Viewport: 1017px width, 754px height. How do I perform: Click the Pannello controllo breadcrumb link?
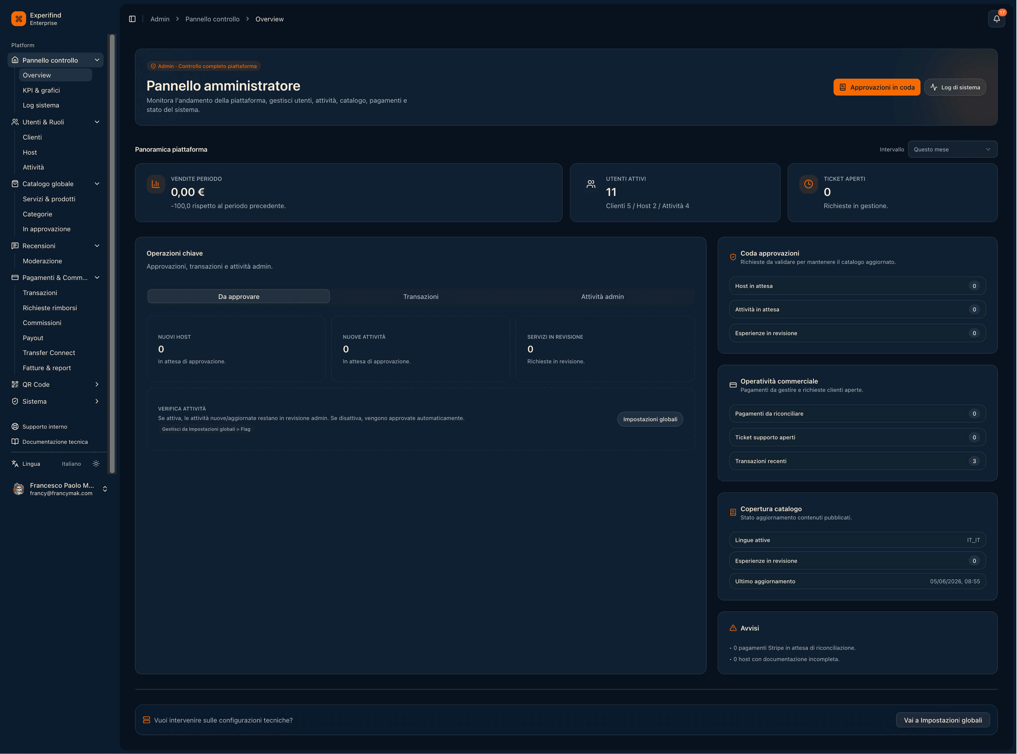coord(212,19)
